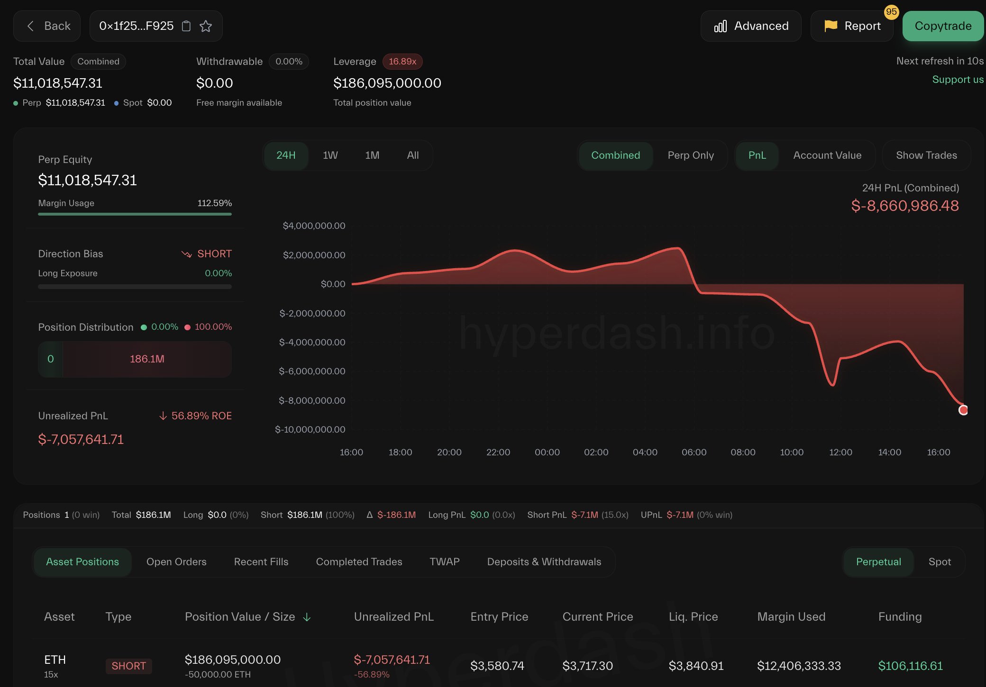Open the TWAP tab
The height and width of the screenshot is (687, 986).
pyautogui.click(x=445, y=562)
